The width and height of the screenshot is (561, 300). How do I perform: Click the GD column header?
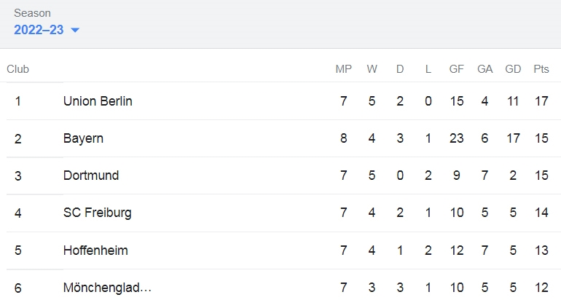point(513,69)
